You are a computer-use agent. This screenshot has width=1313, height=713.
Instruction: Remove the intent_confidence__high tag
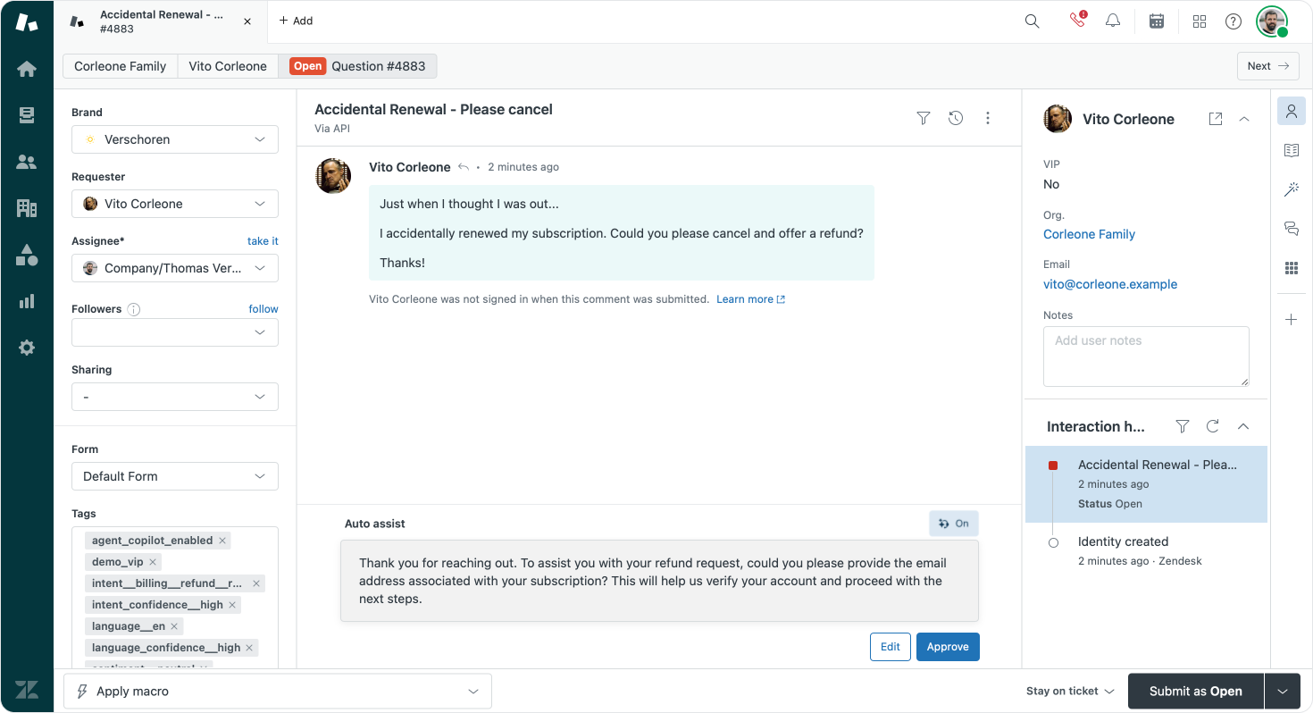(x=232, y=605)
